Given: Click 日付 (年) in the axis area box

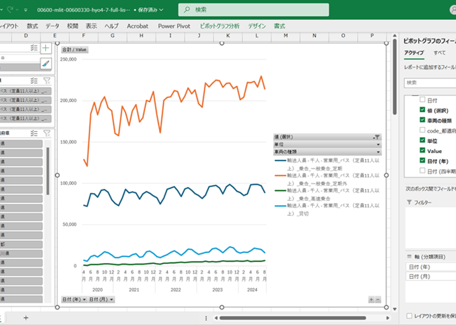Looking at the screenshot, I should [x=431, y=267].
